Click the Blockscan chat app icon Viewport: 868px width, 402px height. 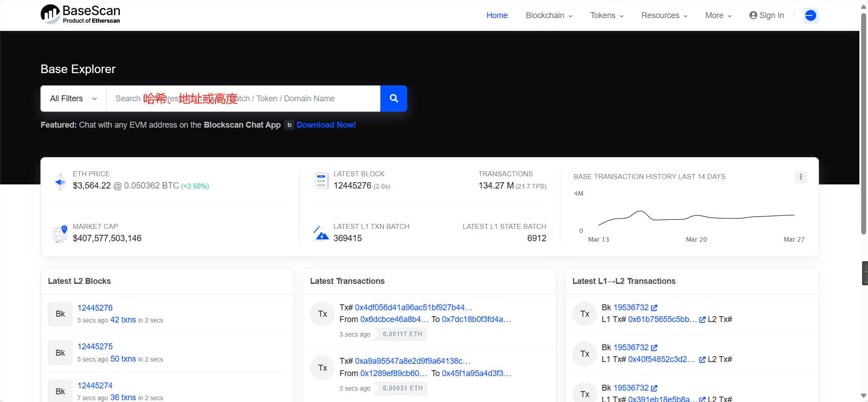click(289, 125)
